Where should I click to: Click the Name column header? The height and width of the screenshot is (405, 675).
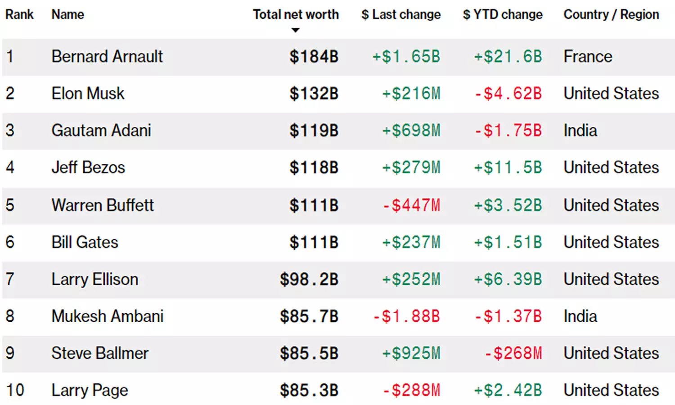pos(67,14)
